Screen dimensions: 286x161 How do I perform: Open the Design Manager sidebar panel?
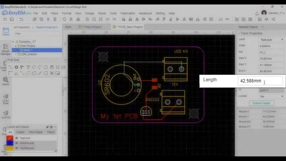(6, 50)
